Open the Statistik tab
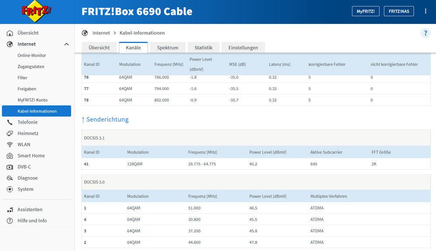Screen dimensions: 436x251 pos(203,47)
